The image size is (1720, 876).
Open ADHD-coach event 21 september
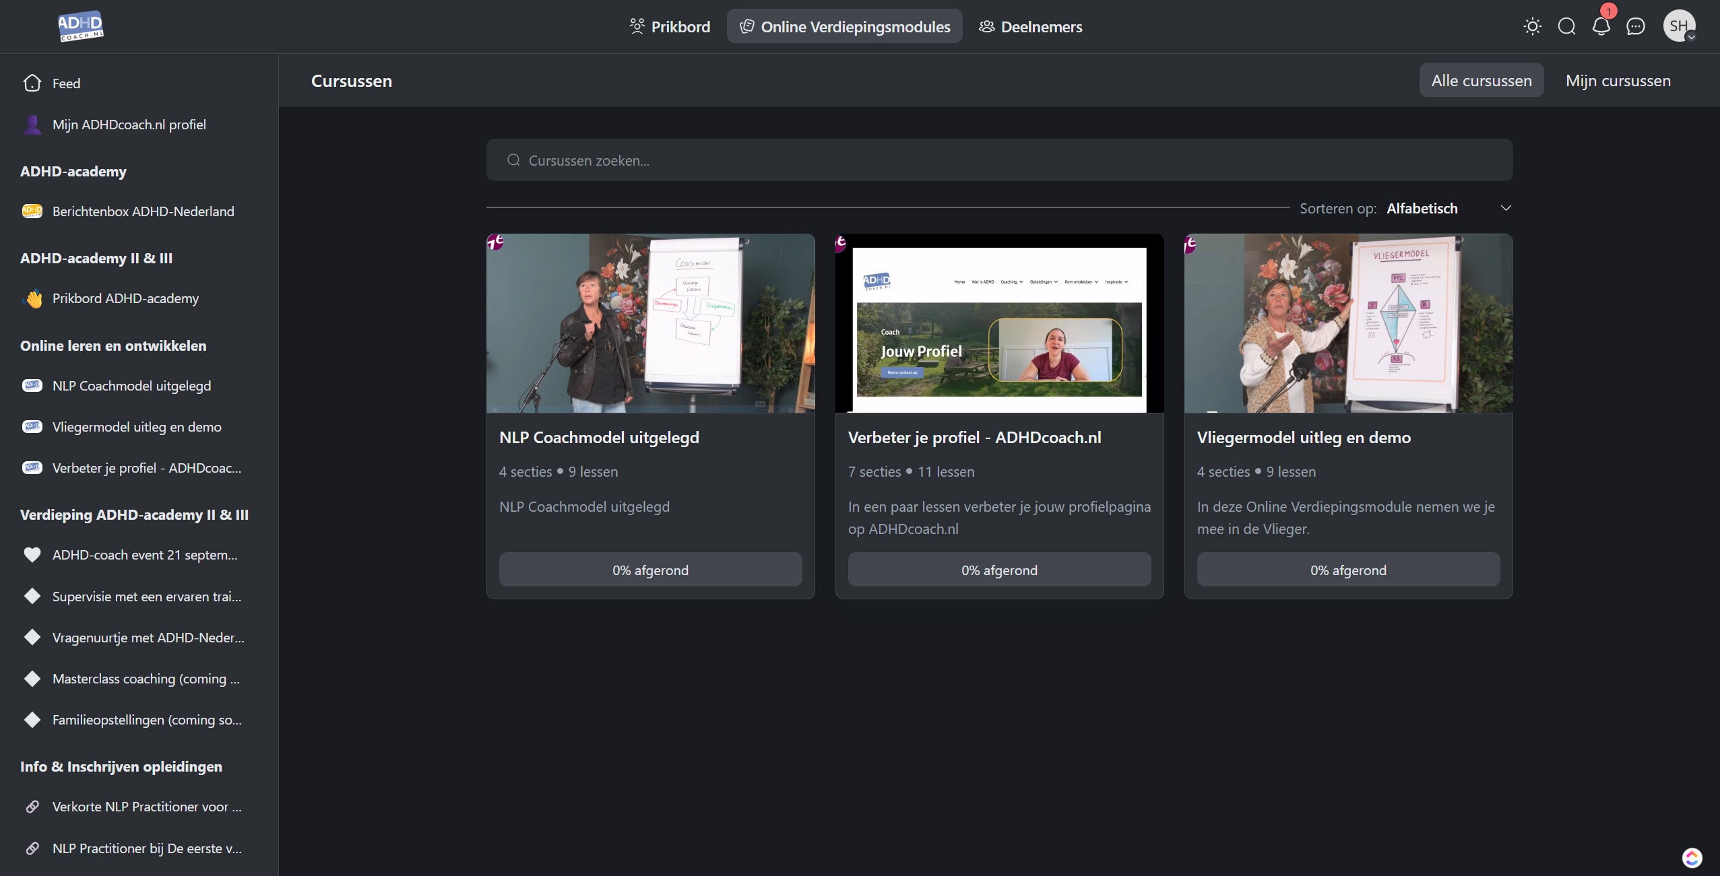tap(145, 555)
